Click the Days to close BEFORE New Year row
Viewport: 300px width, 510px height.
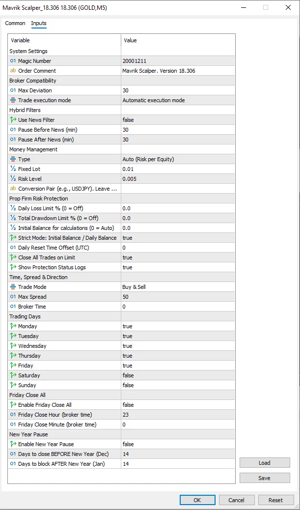(121, 453)
